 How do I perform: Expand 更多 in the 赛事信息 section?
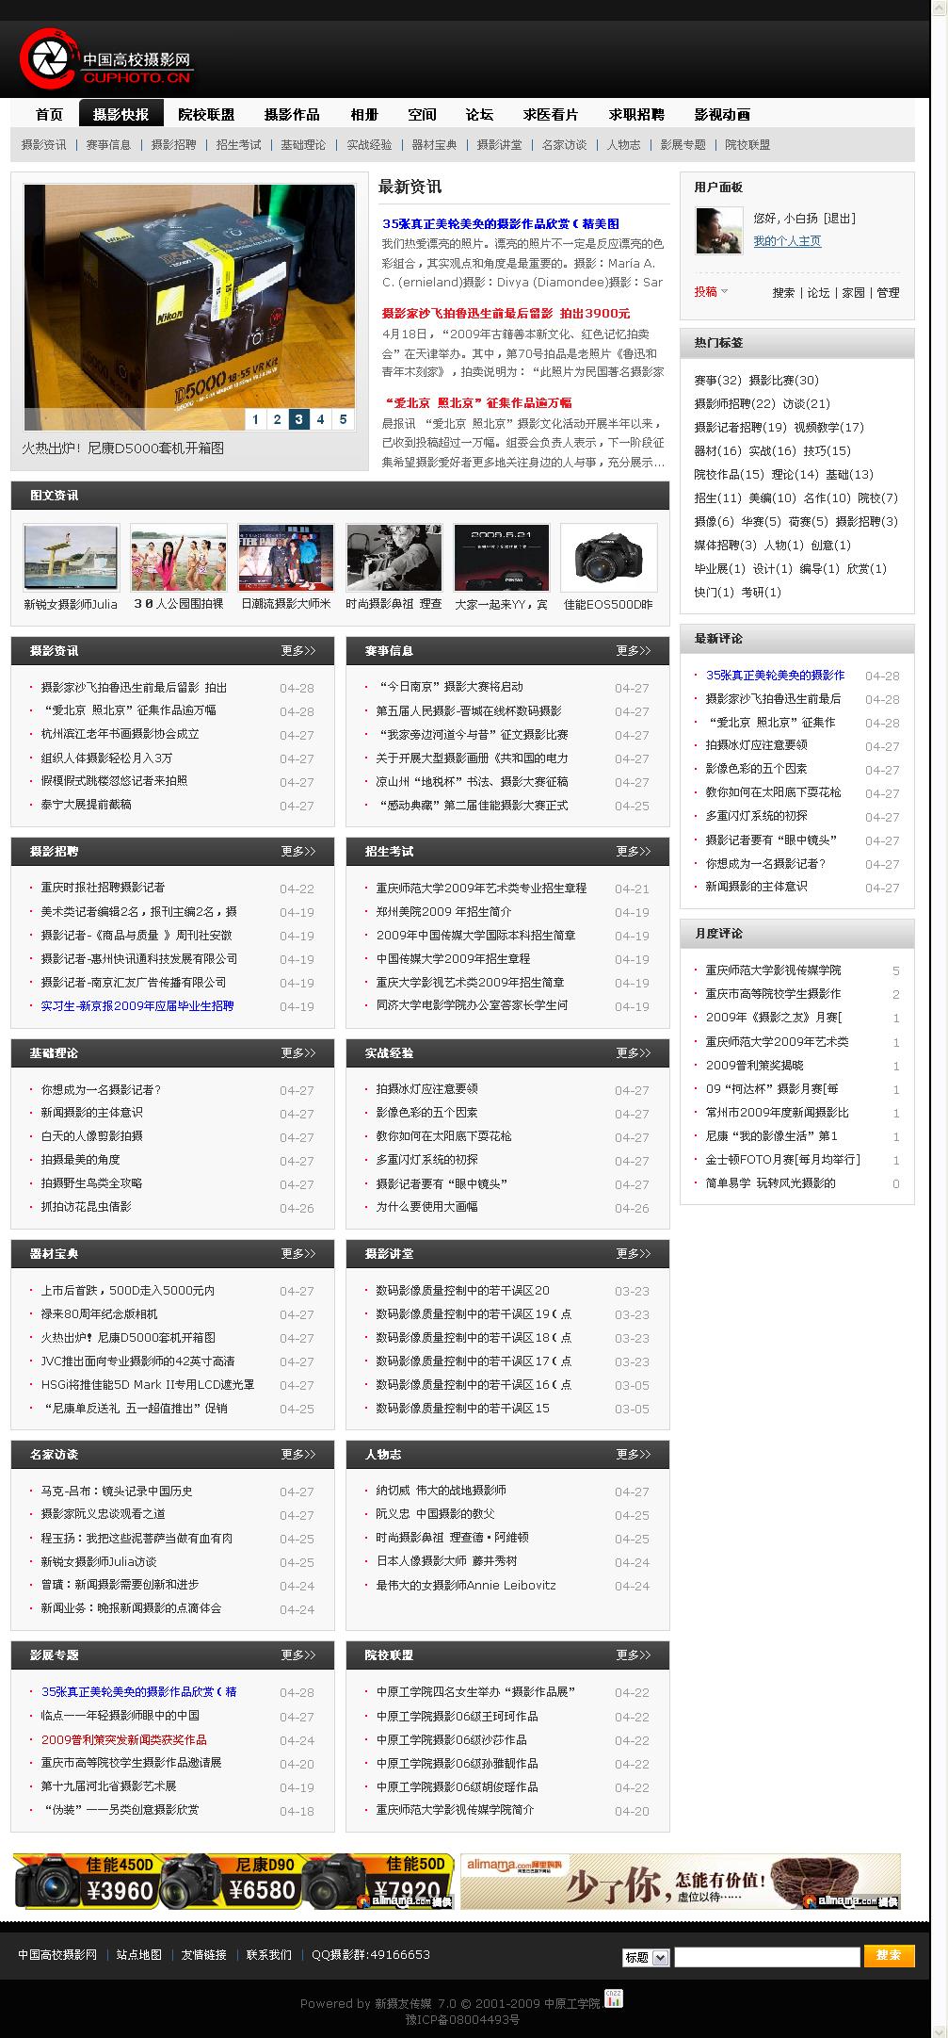click(x=634, y=650)
